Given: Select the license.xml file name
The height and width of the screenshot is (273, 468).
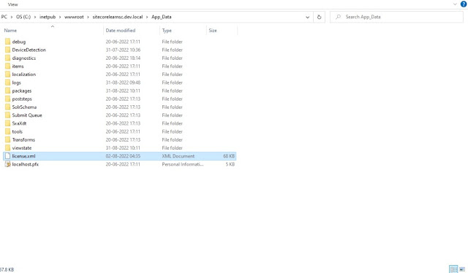Looking at the screenshot, I should pyautogui.click(x=23, y=156).
